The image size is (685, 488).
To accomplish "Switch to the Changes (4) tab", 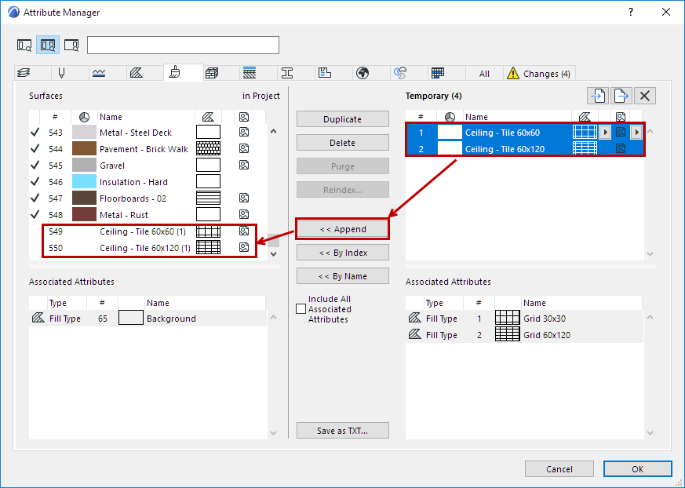I will (x=539, y=74).
